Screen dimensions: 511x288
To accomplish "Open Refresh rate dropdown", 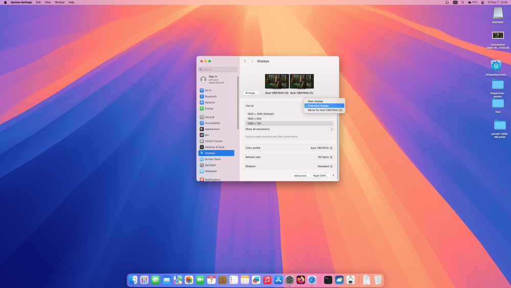I will [325, 157].
